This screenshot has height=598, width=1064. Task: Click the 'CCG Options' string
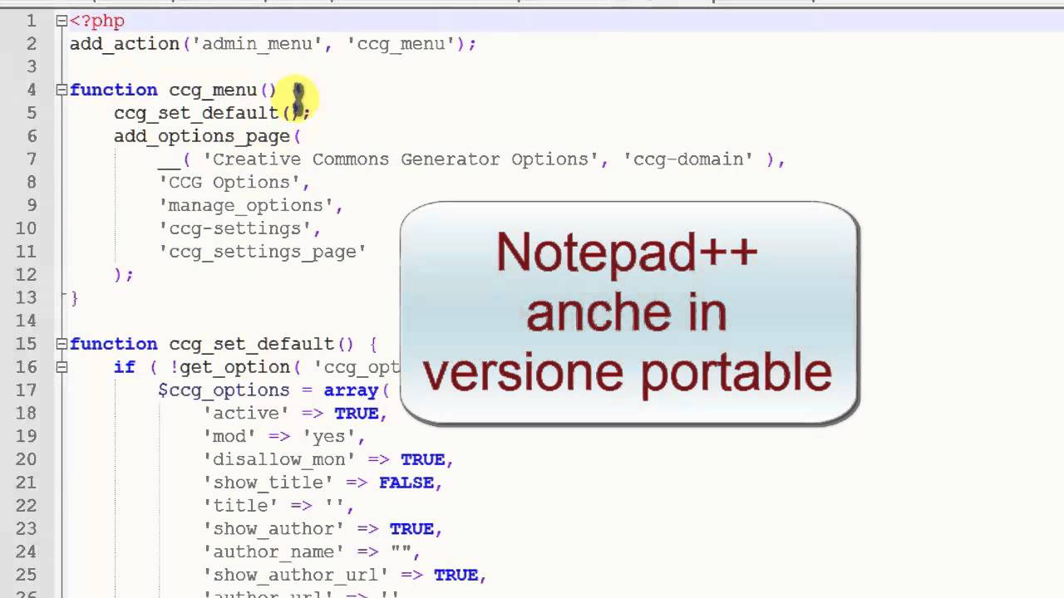coord(229,183)
